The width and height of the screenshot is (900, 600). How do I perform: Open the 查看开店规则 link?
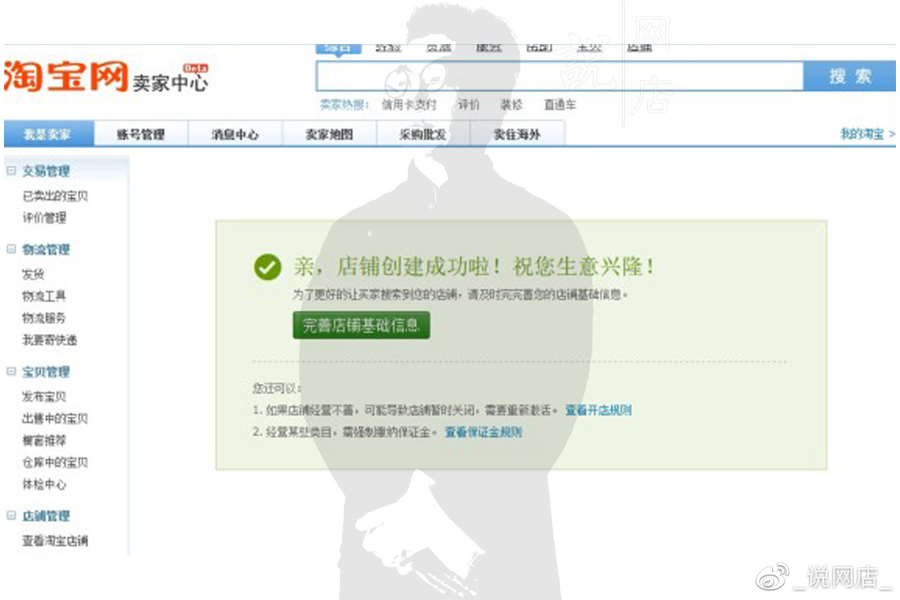[598, 410]
